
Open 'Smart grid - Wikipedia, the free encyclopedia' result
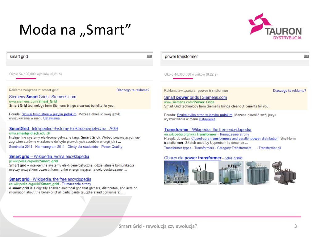pyautogui.click(x=50, y=179)
